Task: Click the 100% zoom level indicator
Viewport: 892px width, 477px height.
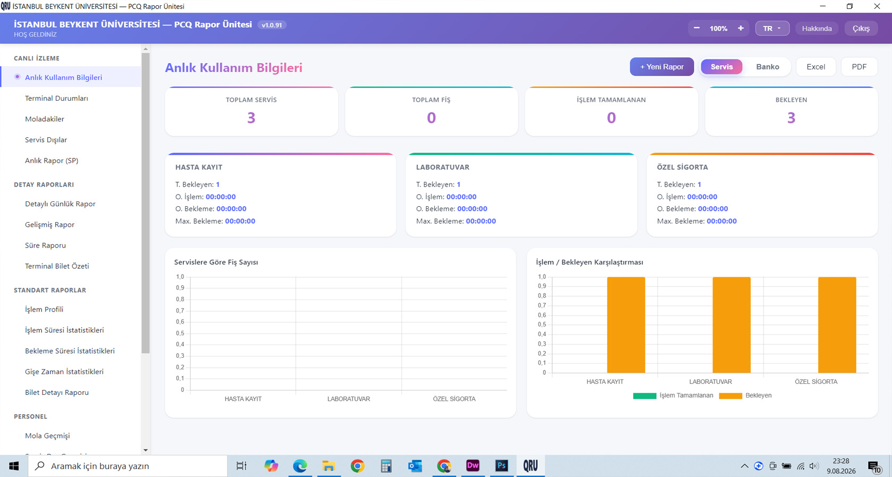Action: pyautogui.click(x=718, y=29)
